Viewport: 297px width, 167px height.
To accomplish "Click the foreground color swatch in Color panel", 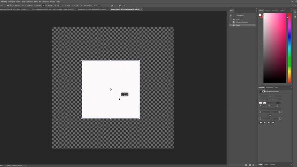I will (260, 15).
